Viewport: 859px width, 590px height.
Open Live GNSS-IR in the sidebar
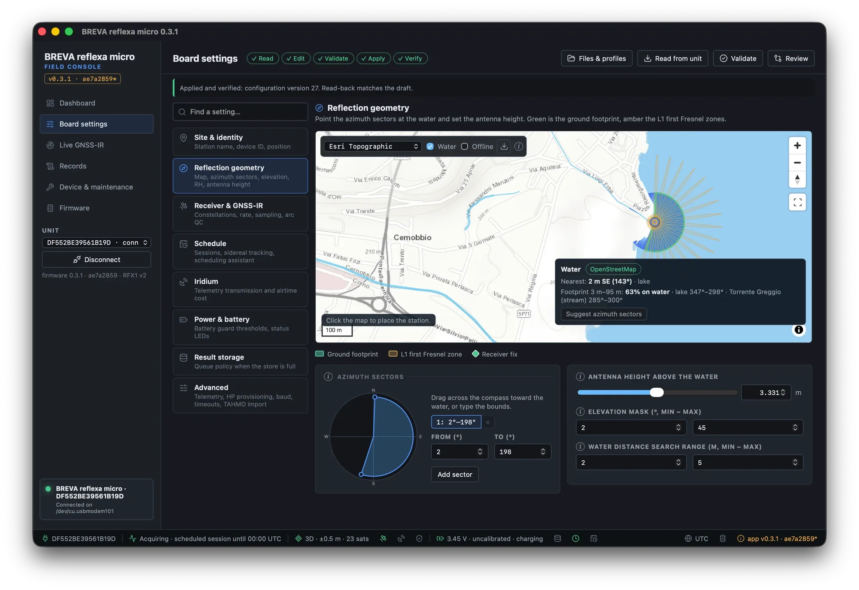pyautogui.click(x=96, y=145)
